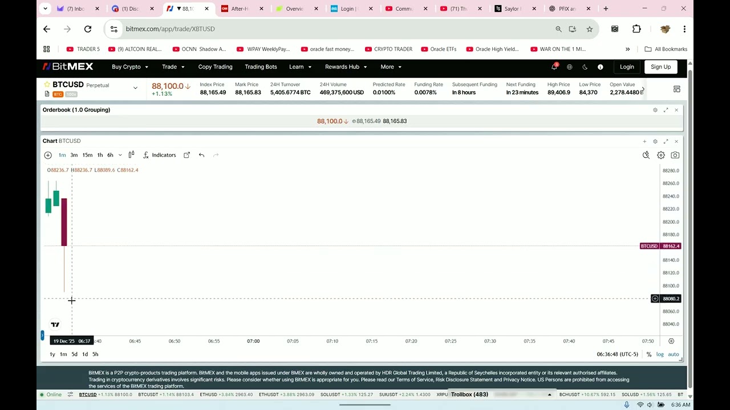Open chart timezone 06:36:48 (UTC-5)
Viewport: 730px width, 410px height.
[618, 354]
